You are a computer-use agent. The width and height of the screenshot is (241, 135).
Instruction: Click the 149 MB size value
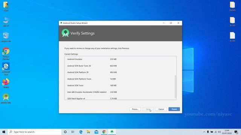(113, 85)
